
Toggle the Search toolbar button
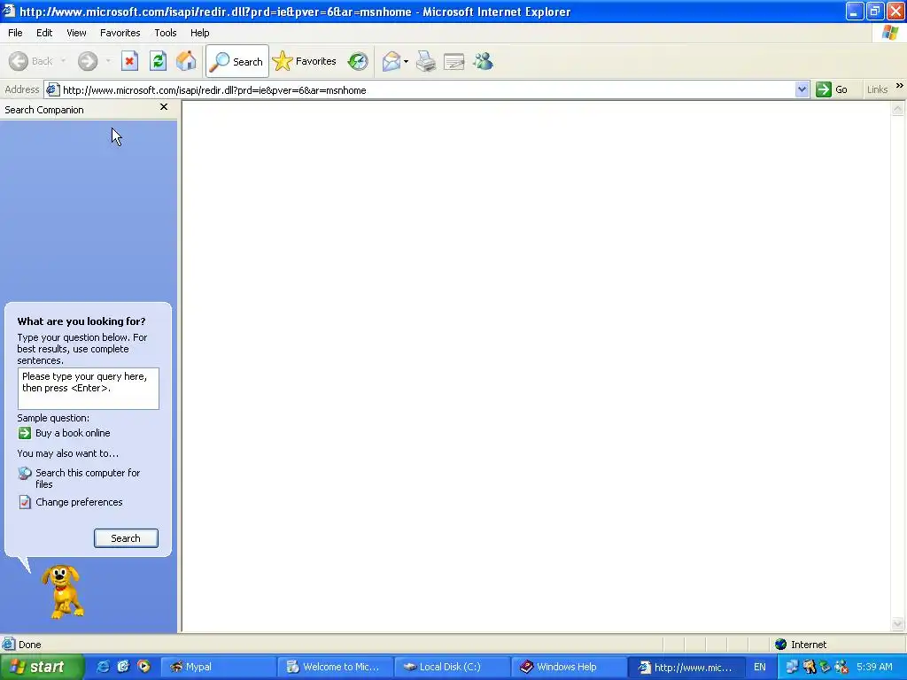[x=237, y=61]
